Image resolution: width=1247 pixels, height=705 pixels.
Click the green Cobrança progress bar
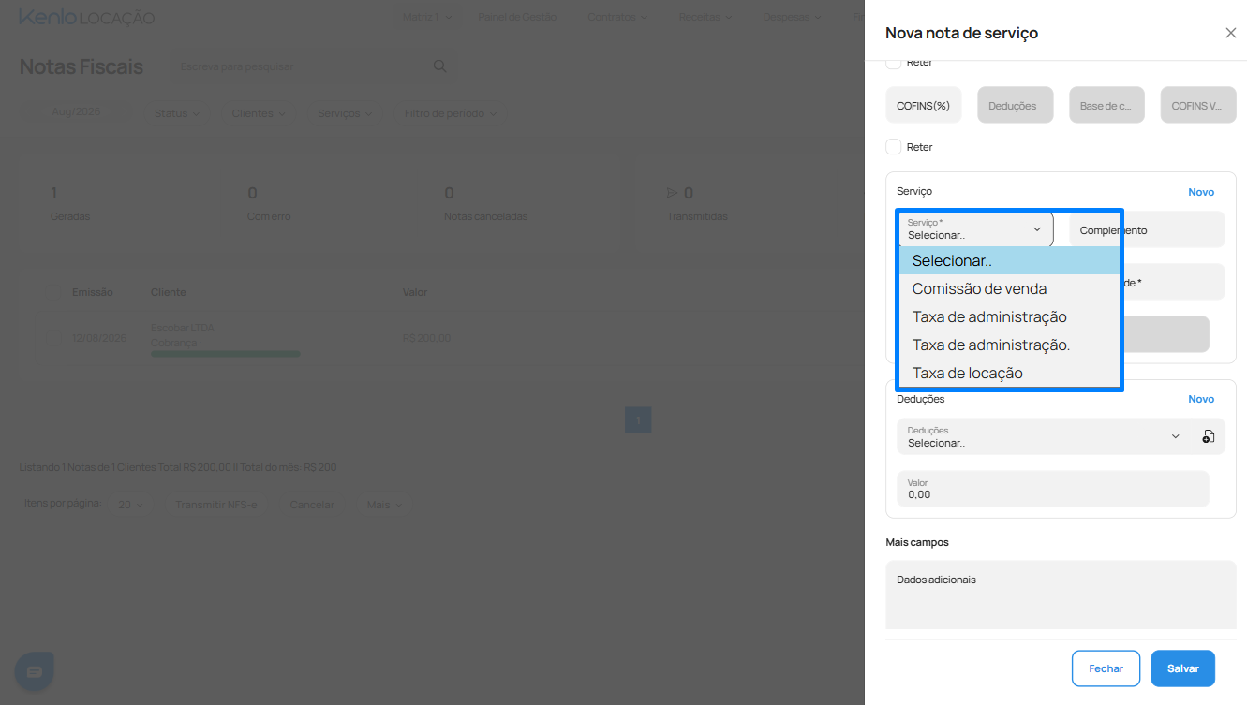click(x=226, y=354)
